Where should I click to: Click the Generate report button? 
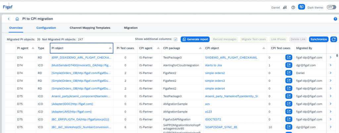[195, 39]
